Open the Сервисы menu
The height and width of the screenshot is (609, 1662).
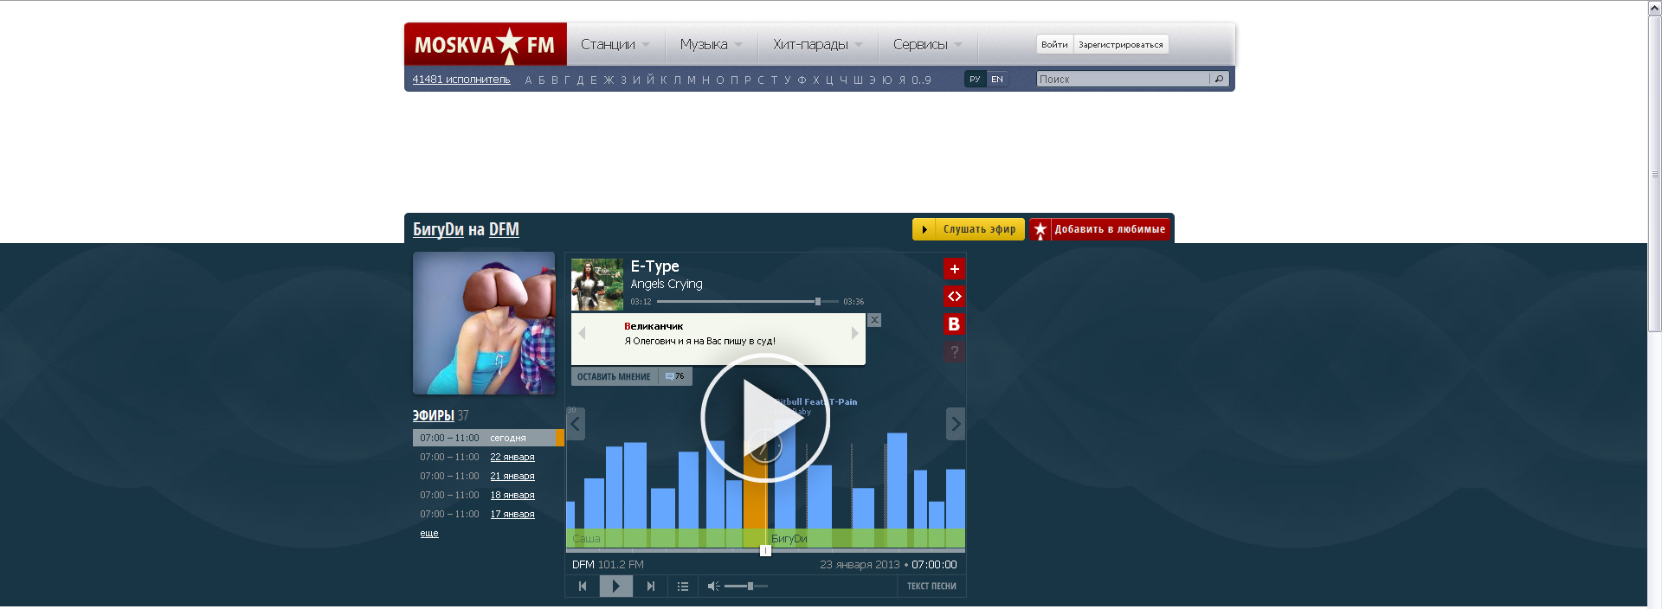(x=927, y=44)
